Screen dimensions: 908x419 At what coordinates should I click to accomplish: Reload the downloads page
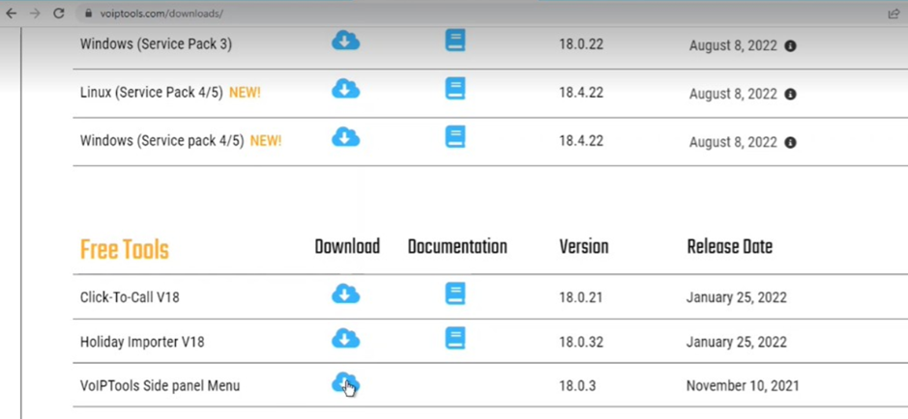pyautogui.click(x=58, y=14)
